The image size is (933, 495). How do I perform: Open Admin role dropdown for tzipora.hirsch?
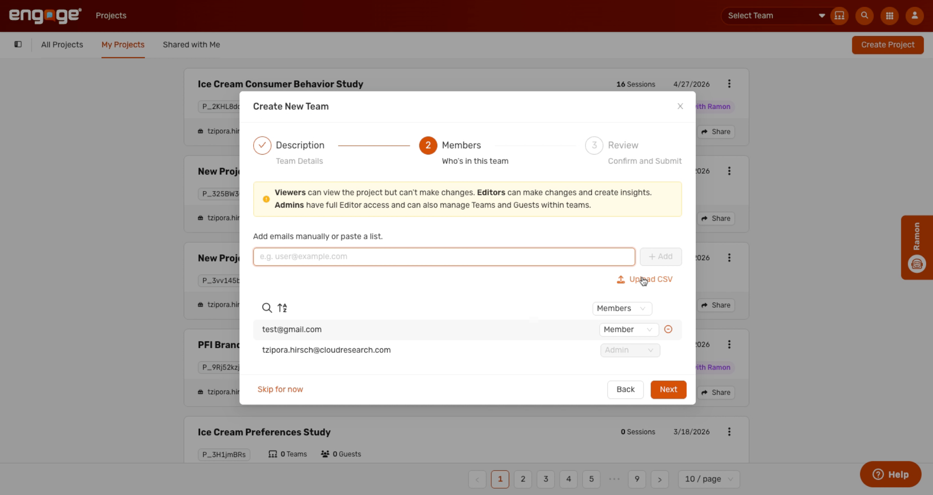(630, 350)
